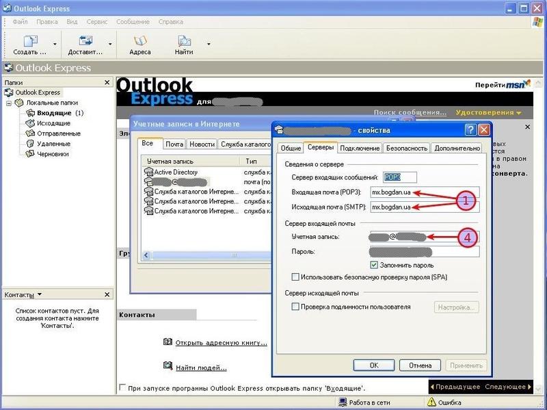Switch to the Подключение tab
Viewport: 547px width, 410px height.
point(360,148)
